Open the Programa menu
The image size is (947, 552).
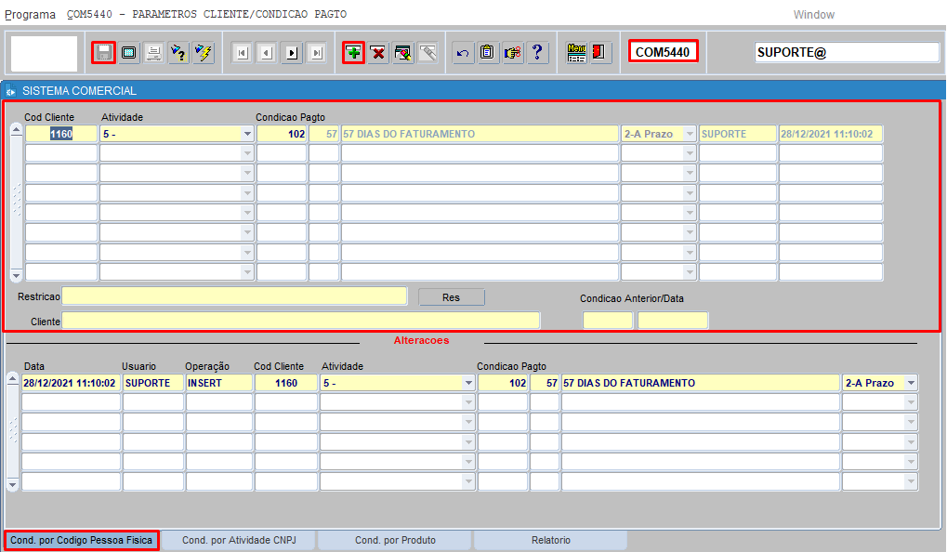point(30,15)
